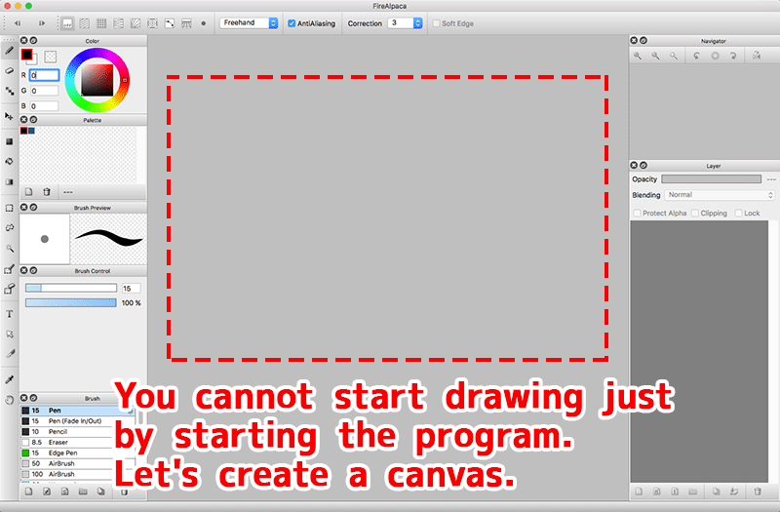Enable crisscross grid snap
The image size is (780, 512).
pyautogui.click(x=101, y=23)
